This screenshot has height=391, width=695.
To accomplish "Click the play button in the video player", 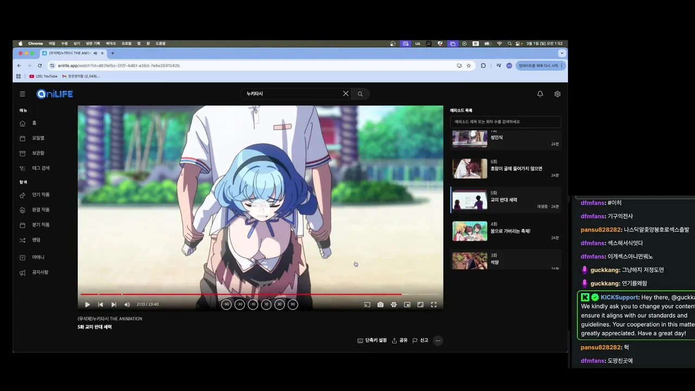I will click(87, 305).
